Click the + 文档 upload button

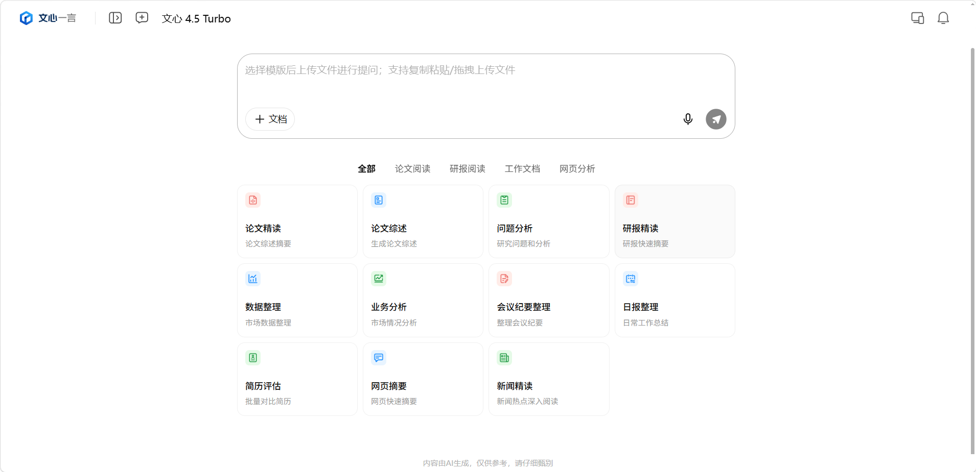click(x=270, y=119)
